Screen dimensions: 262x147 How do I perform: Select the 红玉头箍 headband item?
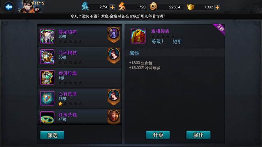(x=80, y=117)
